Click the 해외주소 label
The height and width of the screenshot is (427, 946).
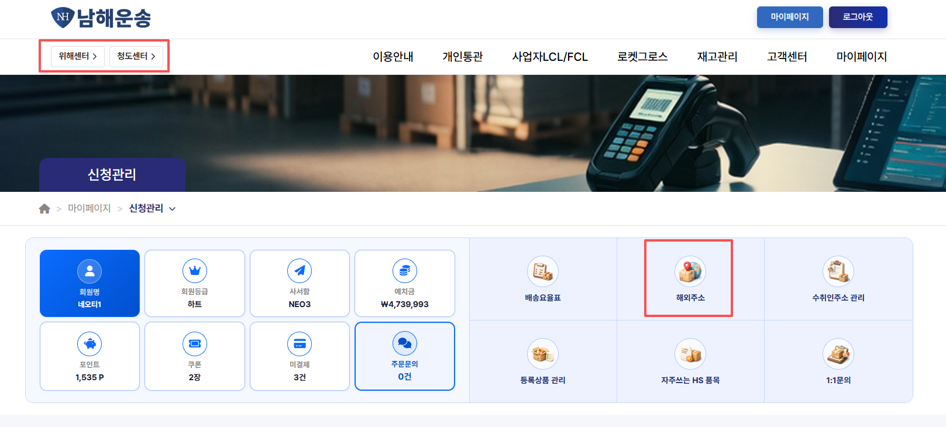coord(690,298)
